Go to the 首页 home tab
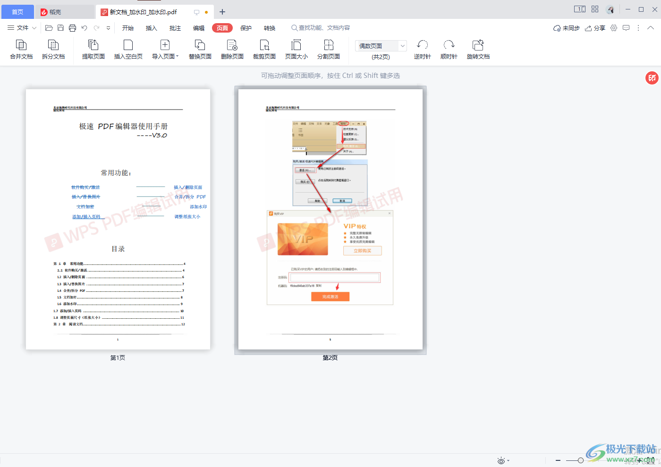This screenshot has height=467, width=661. pos(17,12)
